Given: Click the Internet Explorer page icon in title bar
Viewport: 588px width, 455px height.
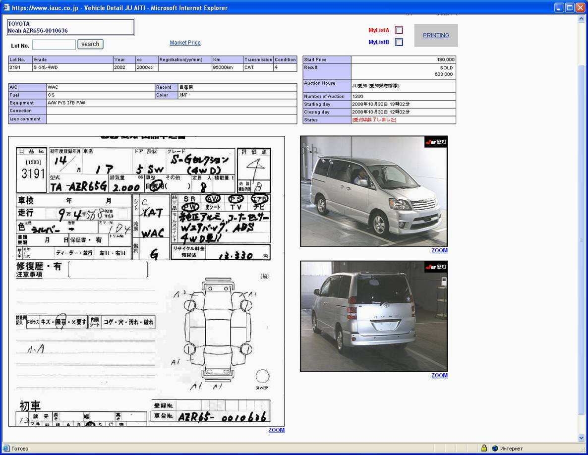Looking at the screenshot, I should [6, 7].
